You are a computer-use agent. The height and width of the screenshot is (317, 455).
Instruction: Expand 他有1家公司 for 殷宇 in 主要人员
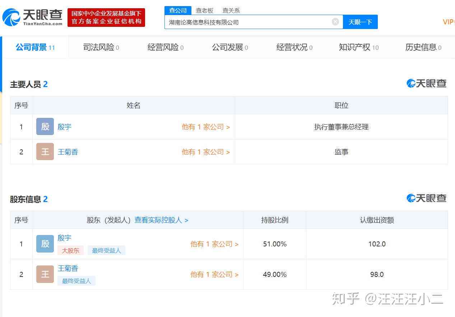pos(206,127)
